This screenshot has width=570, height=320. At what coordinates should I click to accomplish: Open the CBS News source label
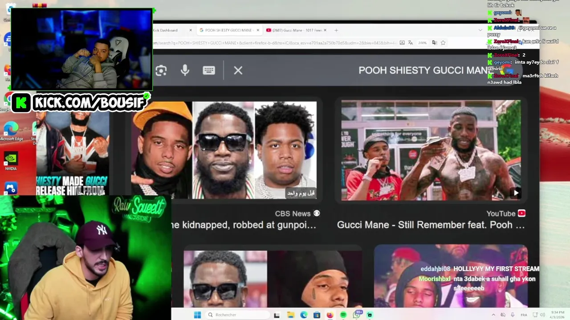pyautogui.click(x=297, y=213)
